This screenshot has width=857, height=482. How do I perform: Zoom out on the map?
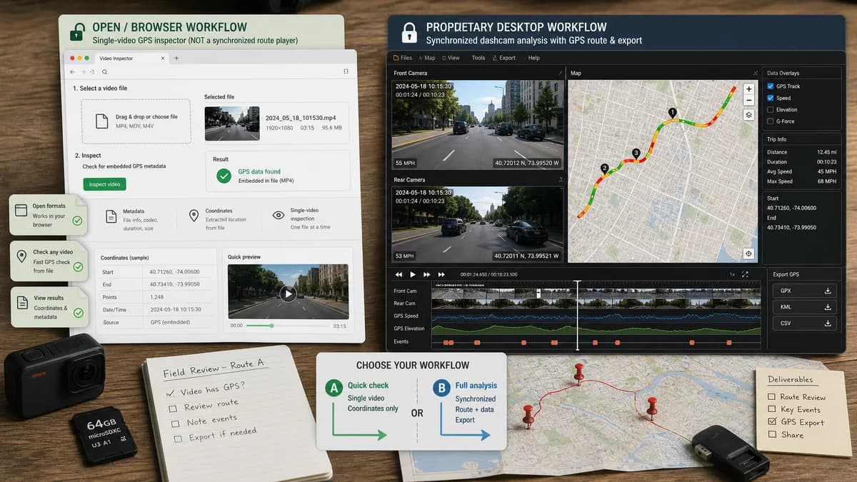point(748,101)
